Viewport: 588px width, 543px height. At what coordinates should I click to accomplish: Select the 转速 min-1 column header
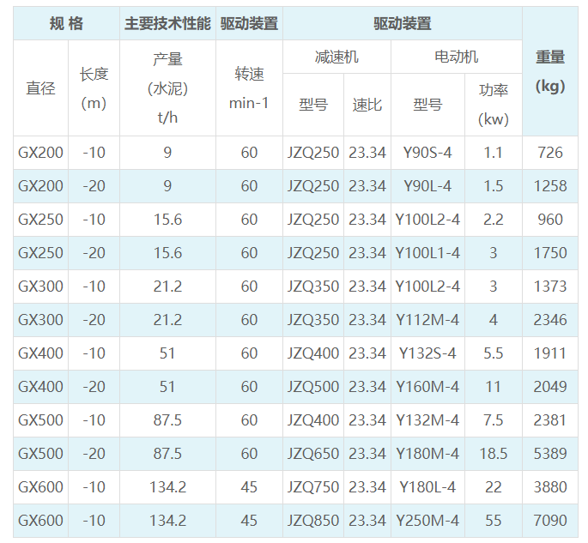point(249,88)
